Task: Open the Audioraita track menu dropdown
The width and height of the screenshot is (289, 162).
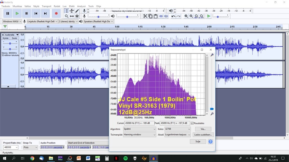Action: pyautogui.click(x=12, y=35)
